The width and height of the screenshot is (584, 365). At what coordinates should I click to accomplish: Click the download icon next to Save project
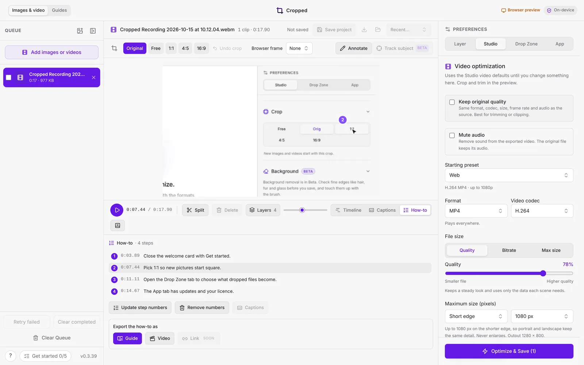[x=364, y=30]
